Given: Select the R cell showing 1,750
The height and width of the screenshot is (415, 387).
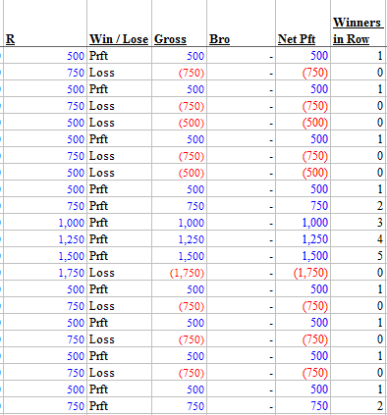Looking at the screenshot, I should tap(45, 273).
